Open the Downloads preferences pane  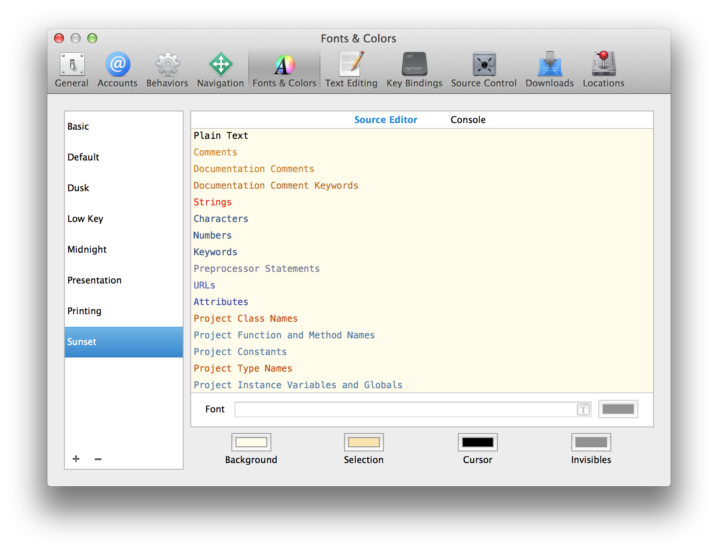(549, 69)
